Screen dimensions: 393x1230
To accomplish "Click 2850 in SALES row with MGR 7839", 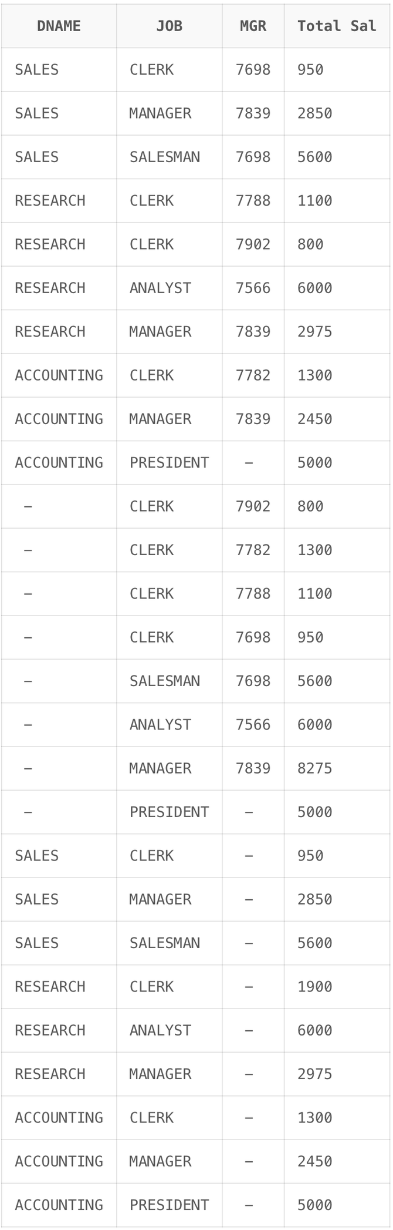I will coord(314,113).
